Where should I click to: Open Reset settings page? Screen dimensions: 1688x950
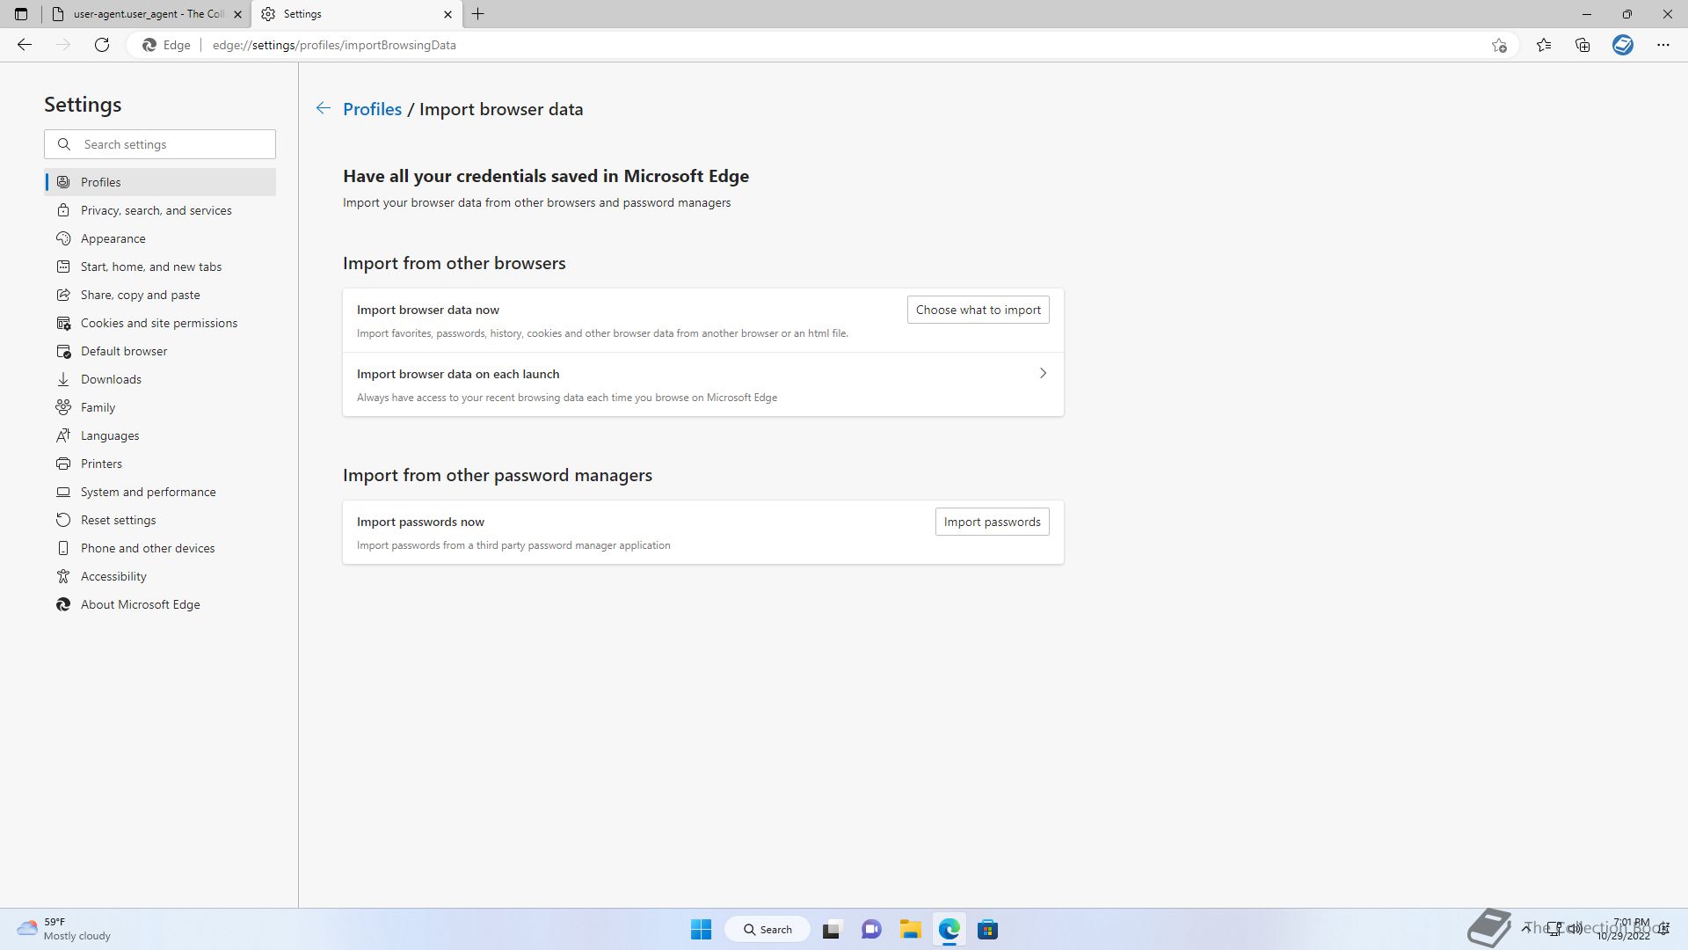click(x=160, y=520)
